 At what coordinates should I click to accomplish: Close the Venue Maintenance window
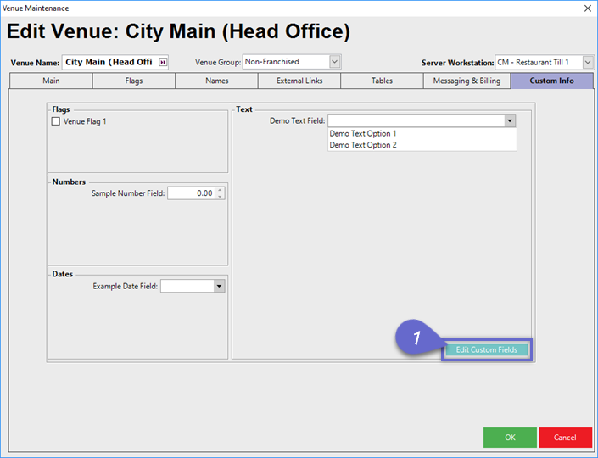click(x=587, y=8)
